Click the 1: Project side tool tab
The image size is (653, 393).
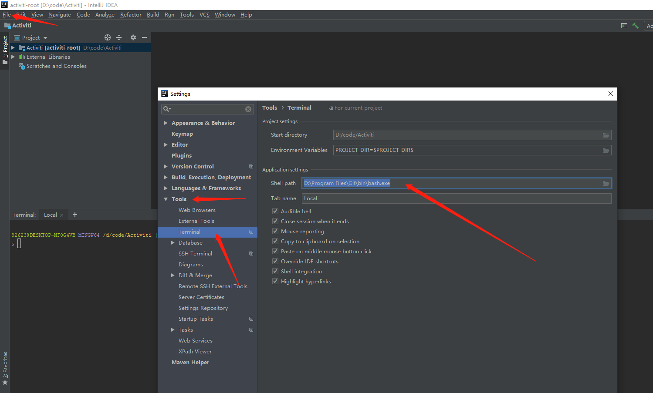[x=5, y=50]
